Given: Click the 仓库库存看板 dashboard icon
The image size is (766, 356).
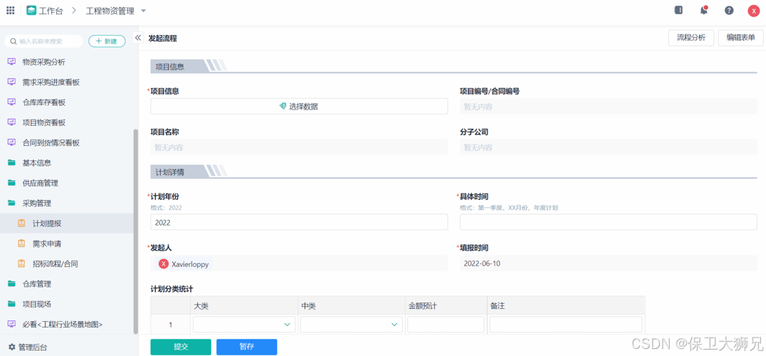Looking at the screenshot, I should coord(11,102).
